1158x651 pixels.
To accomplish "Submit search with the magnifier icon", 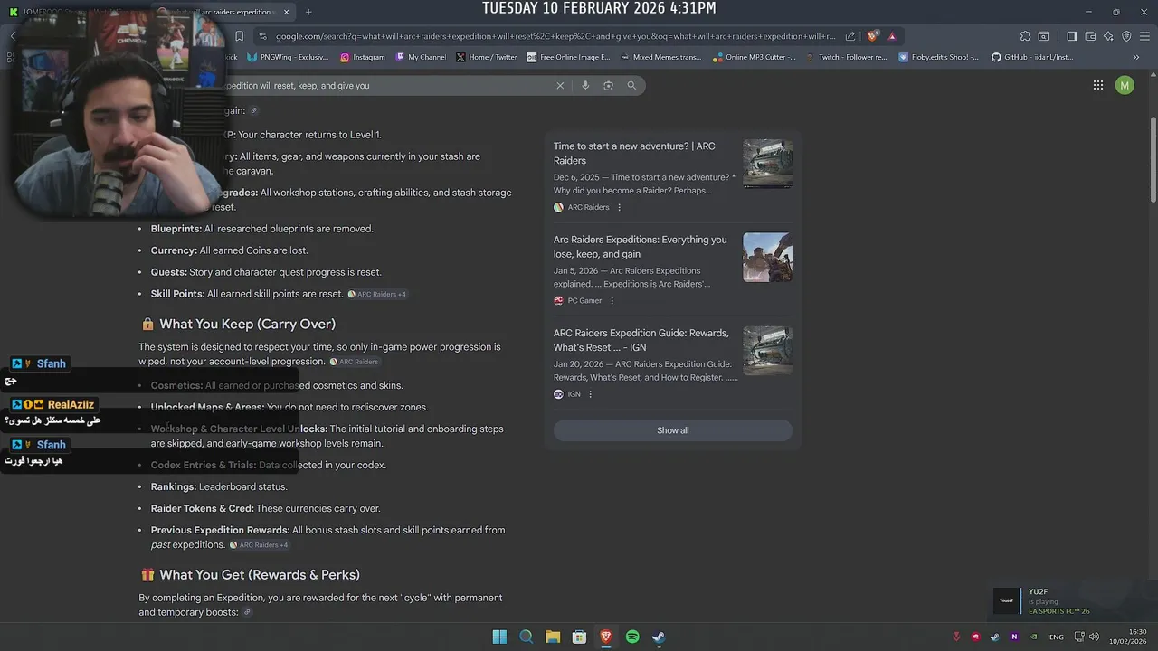I will pyautogui.click(x=631, y=85).
